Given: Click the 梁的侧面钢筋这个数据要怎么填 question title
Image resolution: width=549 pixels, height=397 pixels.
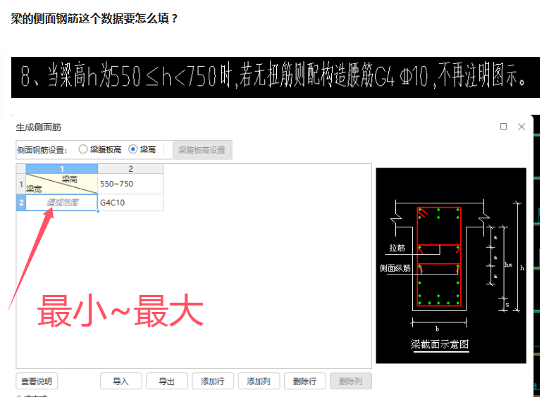Looking at the screenshot, I should 94,18.
